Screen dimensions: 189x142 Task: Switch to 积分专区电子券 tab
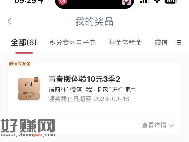72,43
